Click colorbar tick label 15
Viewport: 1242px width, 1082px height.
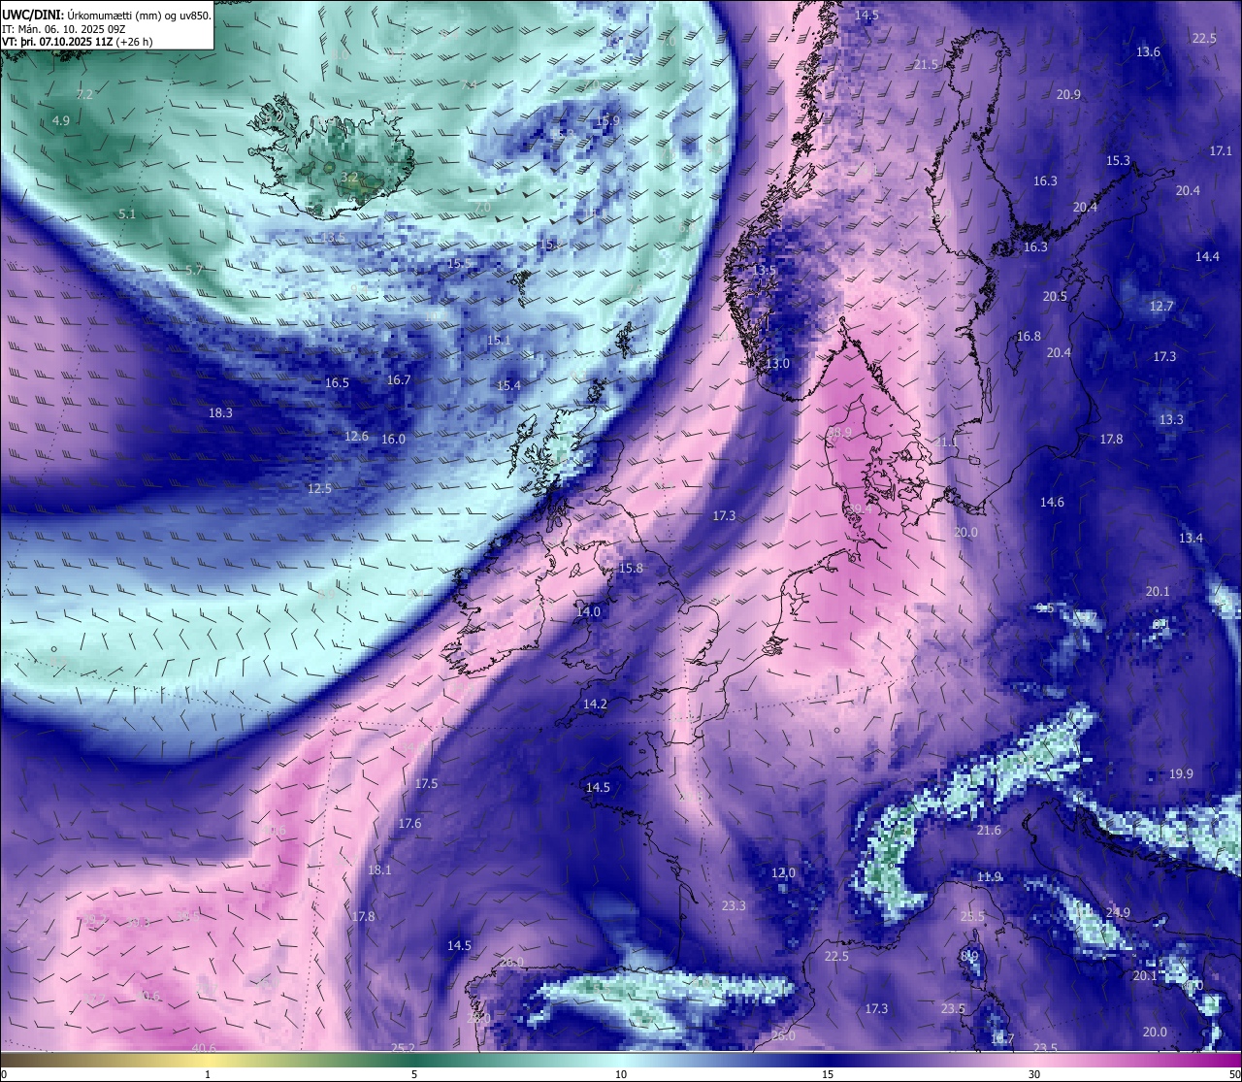(828, 1074)
